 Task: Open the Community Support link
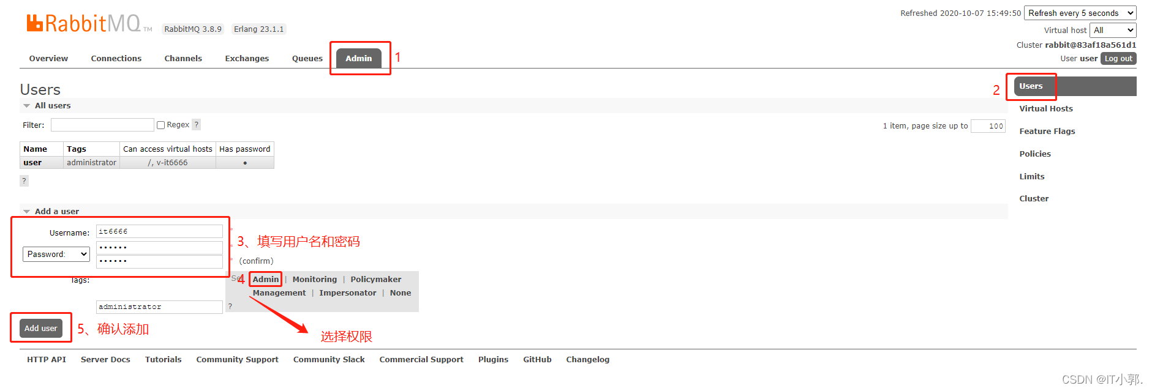point(238,360)
